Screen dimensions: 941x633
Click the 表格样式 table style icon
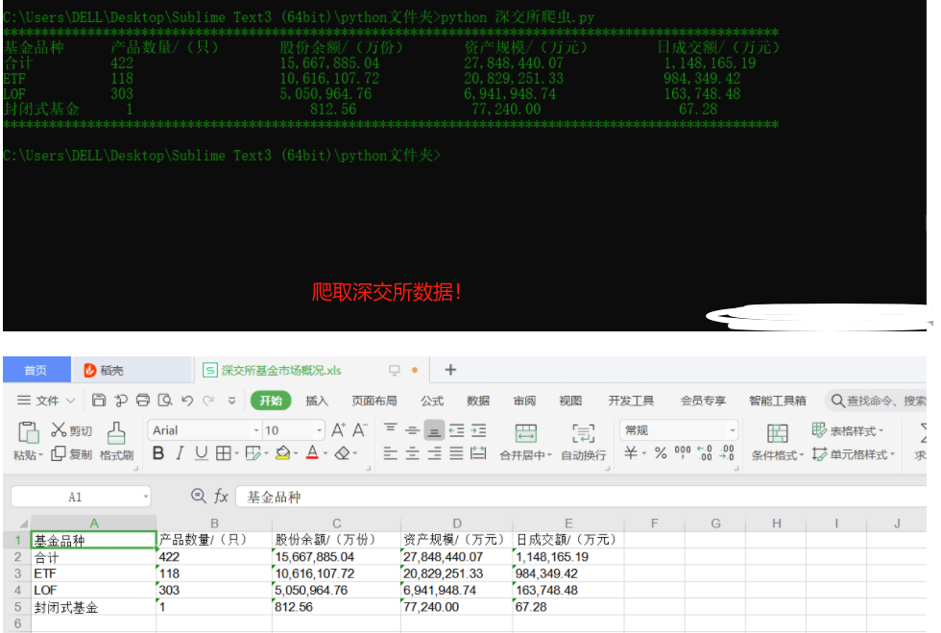(x=819, y=430)
